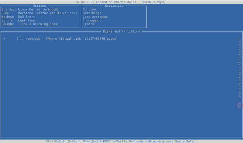
Task: Click the S=Start shortcut in footer
Action: coord(74,141)
